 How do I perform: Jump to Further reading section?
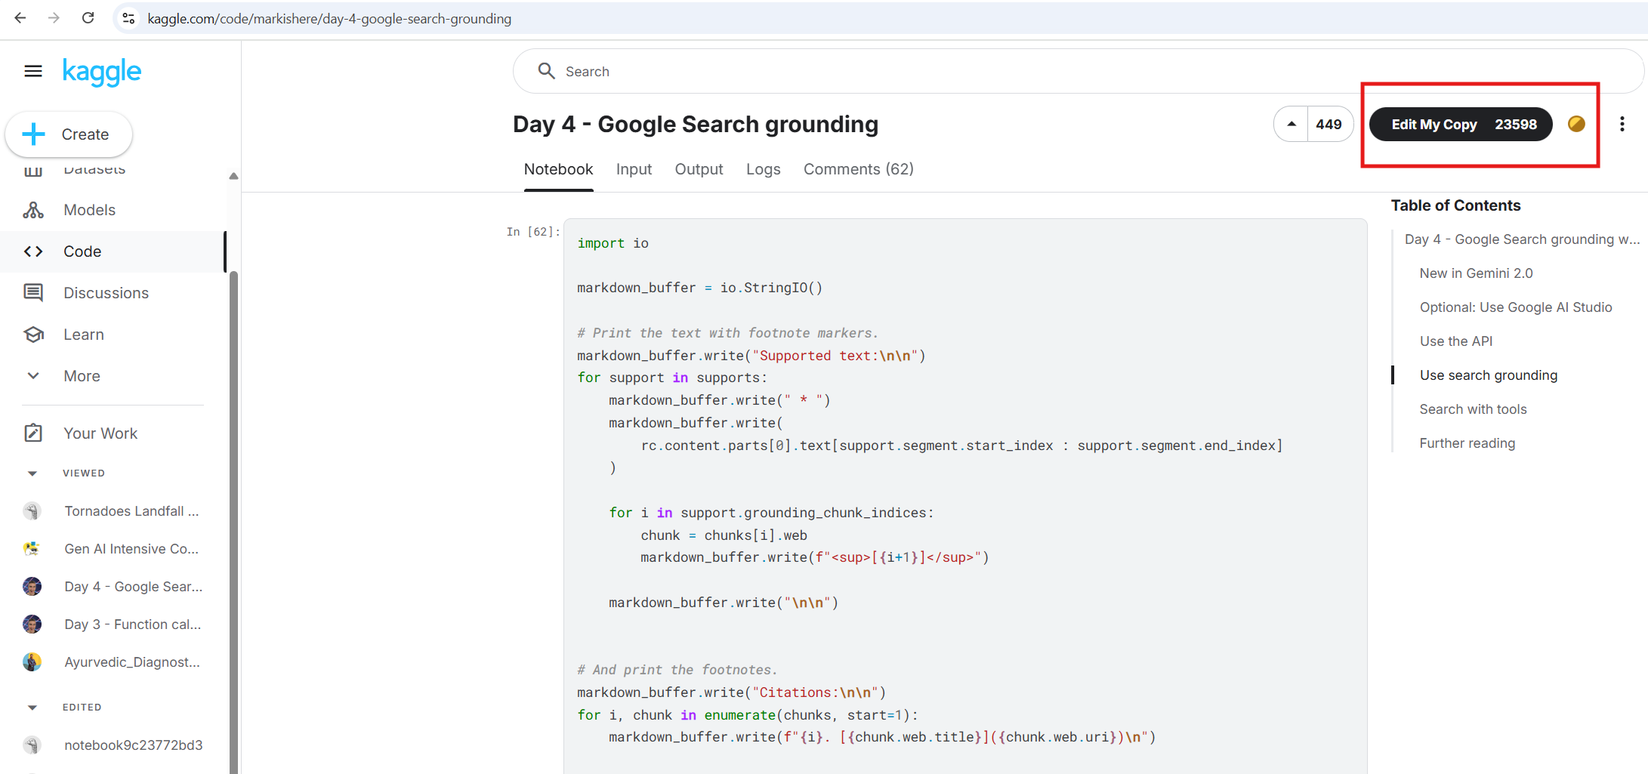tap(1467, 443)
